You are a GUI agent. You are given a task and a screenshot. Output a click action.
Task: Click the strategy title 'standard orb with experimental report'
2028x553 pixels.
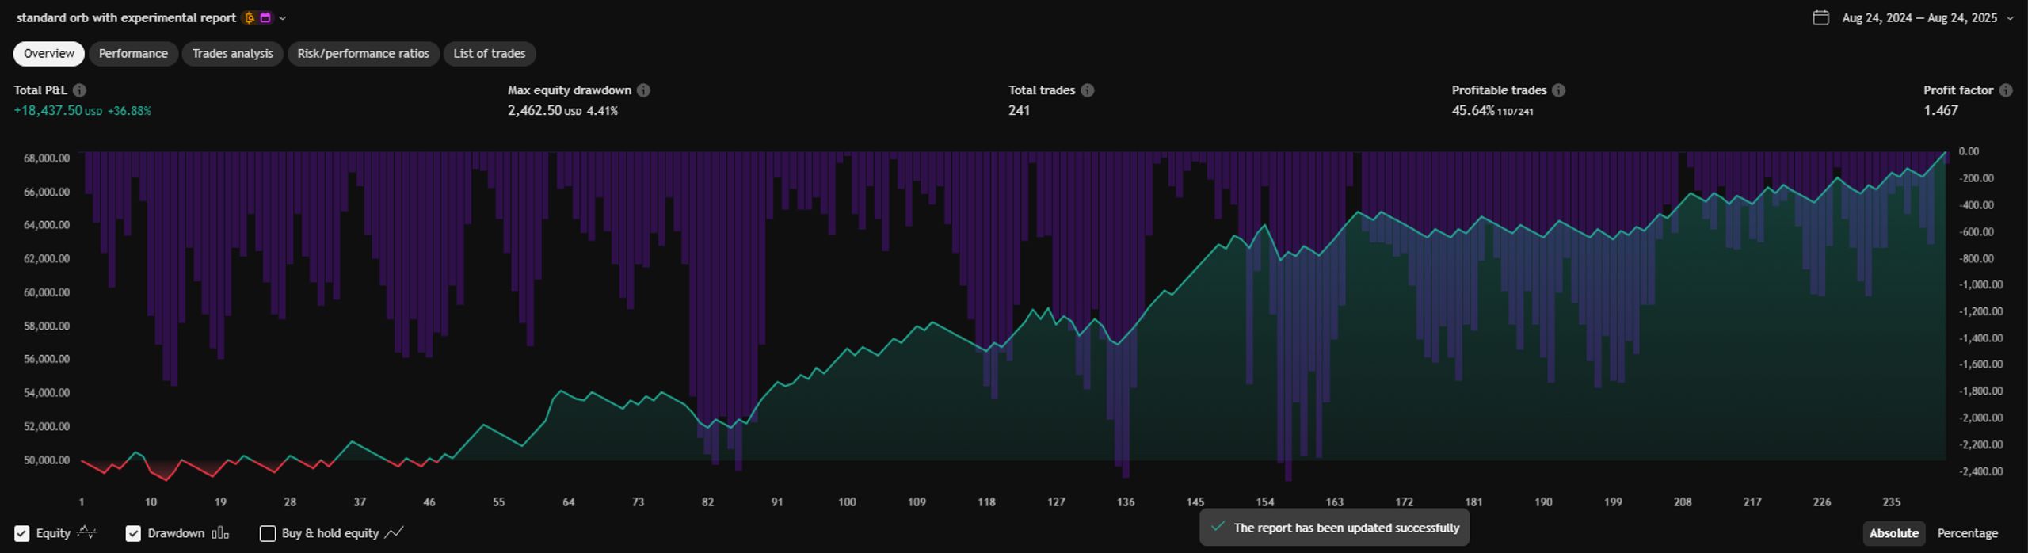coord(126,18)
